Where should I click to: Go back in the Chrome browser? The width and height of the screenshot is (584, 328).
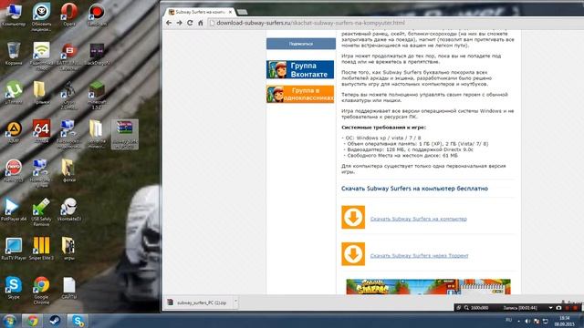pos(169,23)
